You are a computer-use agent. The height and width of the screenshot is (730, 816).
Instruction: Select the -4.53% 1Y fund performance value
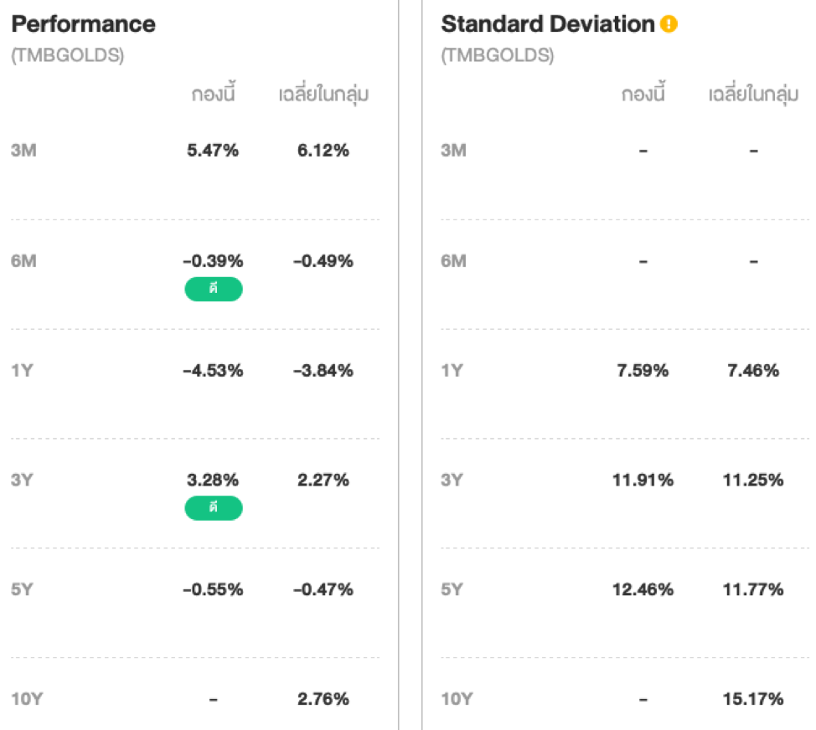213,370
